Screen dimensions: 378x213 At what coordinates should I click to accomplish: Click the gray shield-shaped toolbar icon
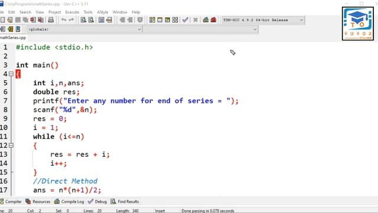click(x=140, y=20)
